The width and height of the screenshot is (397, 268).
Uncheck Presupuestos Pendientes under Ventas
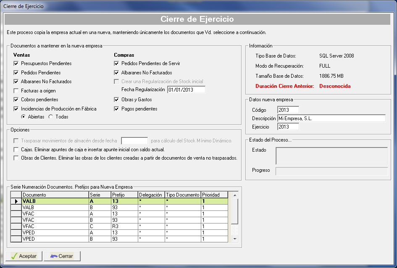pos(16,63)
